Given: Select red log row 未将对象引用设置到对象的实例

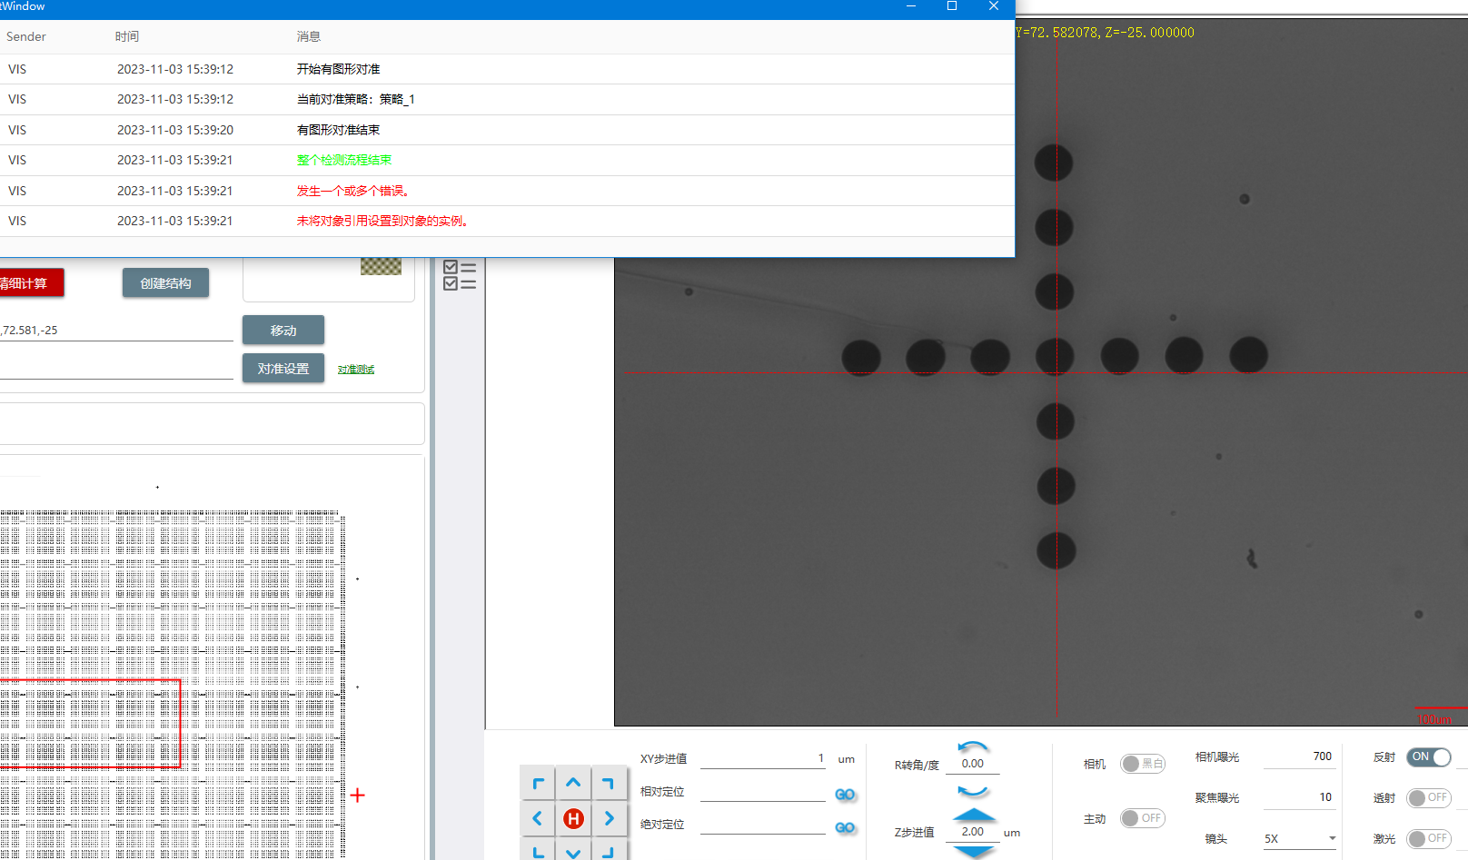Looking at the screenshot, I should coord(507,221).
